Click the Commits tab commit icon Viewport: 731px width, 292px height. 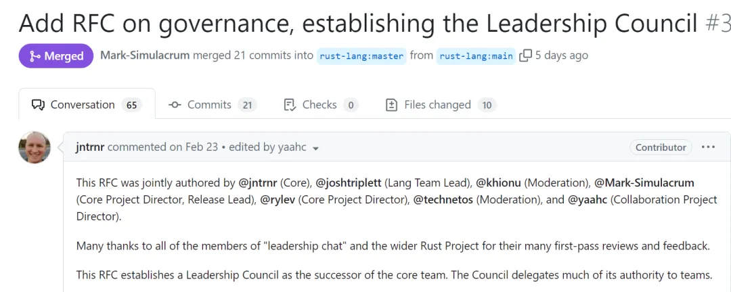pos(175,105)
